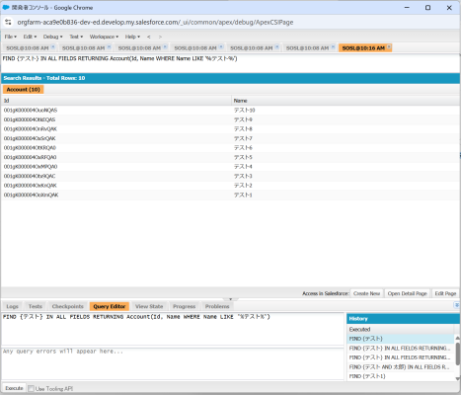Switch to the Logs tab

(12, 306)
